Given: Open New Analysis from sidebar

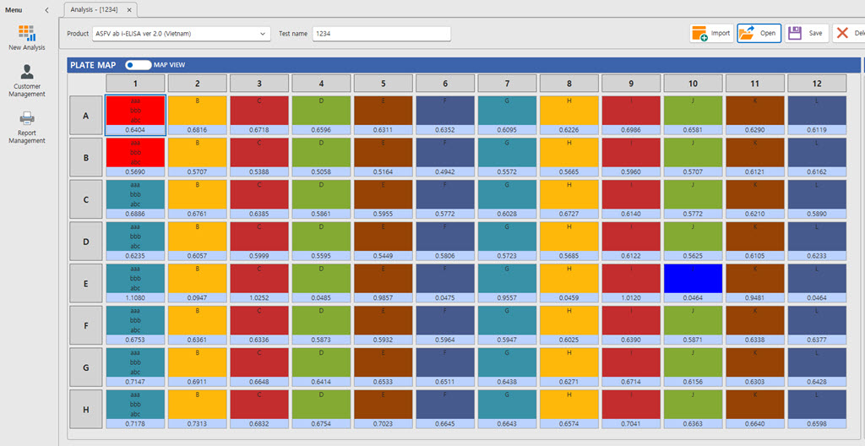Looking at the screenshot, I should (27, 37).
